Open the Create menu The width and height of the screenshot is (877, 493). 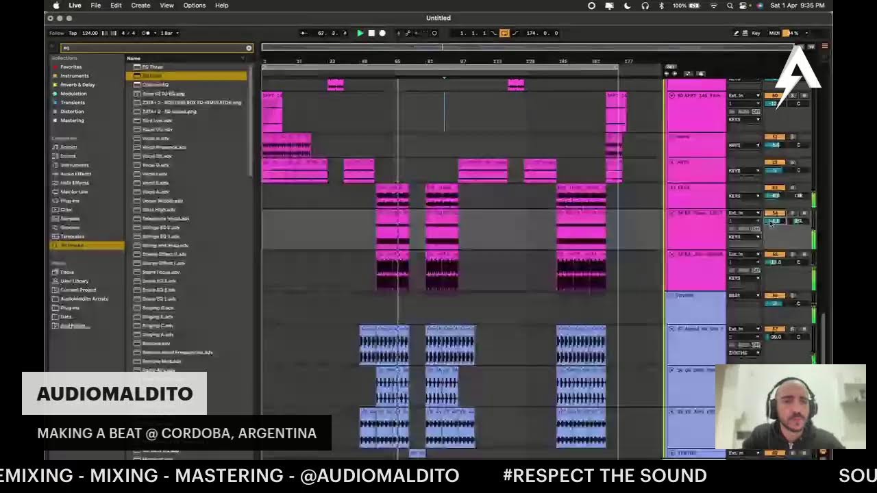pos(140,5)
